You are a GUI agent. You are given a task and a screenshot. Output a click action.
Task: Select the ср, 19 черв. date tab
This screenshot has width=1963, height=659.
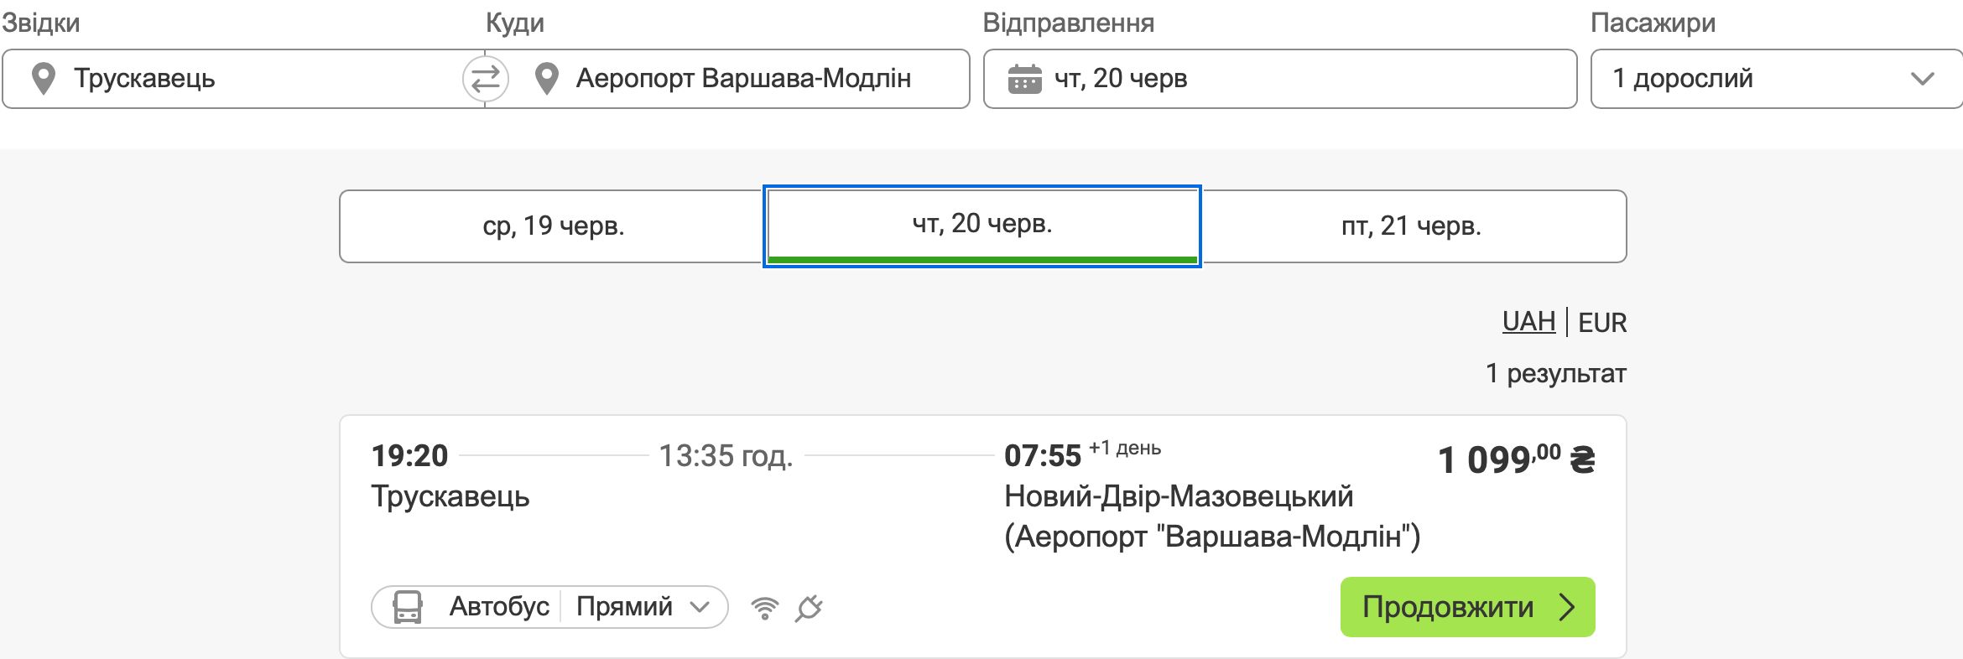[x=553, y=226]
